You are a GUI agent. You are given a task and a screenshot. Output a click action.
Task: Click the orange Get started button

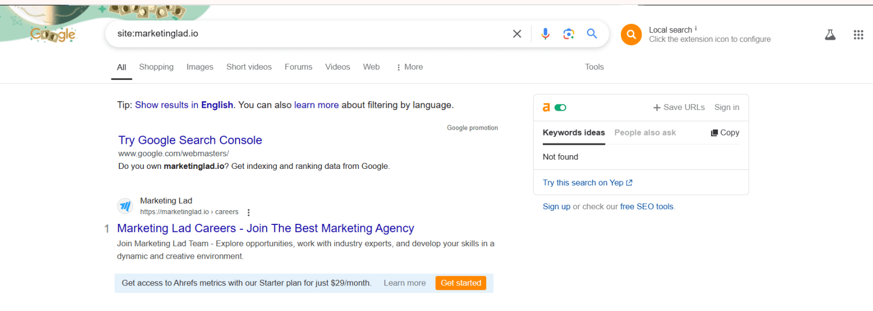coord(461,283)
